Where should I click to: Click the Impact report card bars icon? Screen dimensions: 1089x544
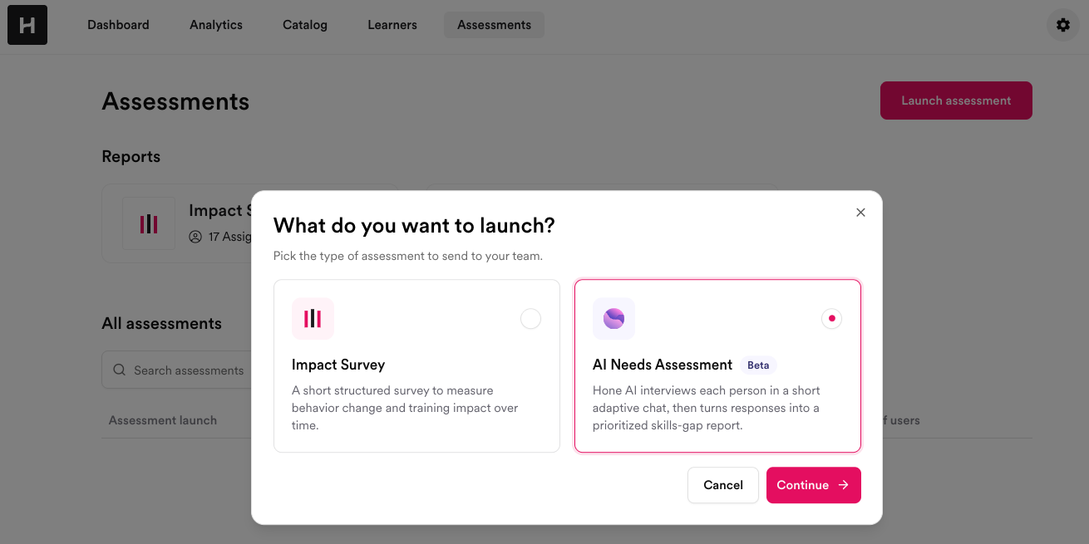pos(149,223)
